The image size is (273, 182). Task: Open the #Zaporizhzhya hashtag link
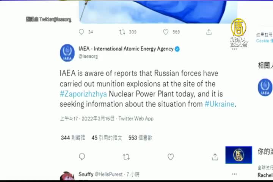coord(83,94)
